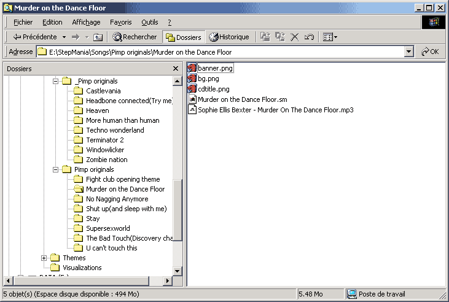Expand the Themes folder
This screenshot has height=302, width=449.
[44, 258]
